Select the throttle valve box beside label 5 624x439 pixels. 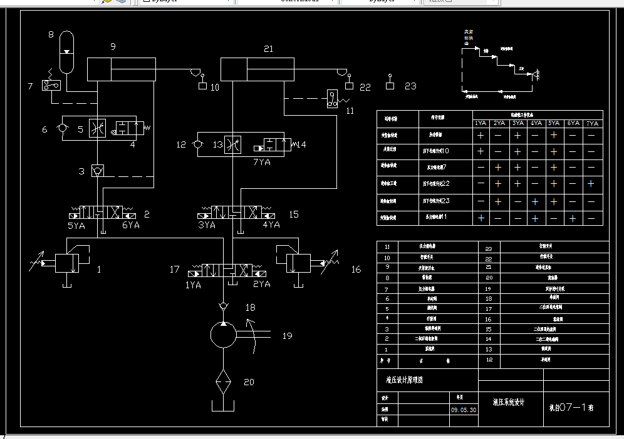point(98,128)
